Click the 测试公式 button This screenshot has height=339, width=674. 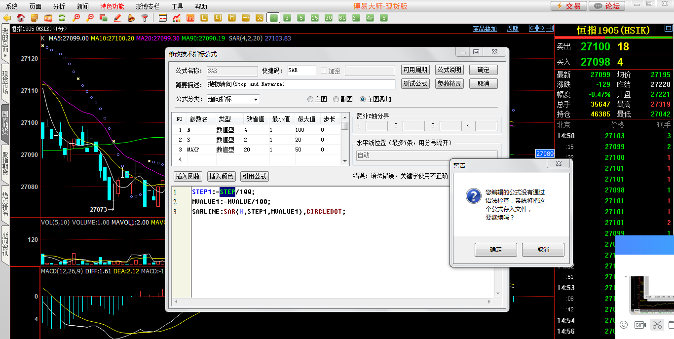pos(415,84)
